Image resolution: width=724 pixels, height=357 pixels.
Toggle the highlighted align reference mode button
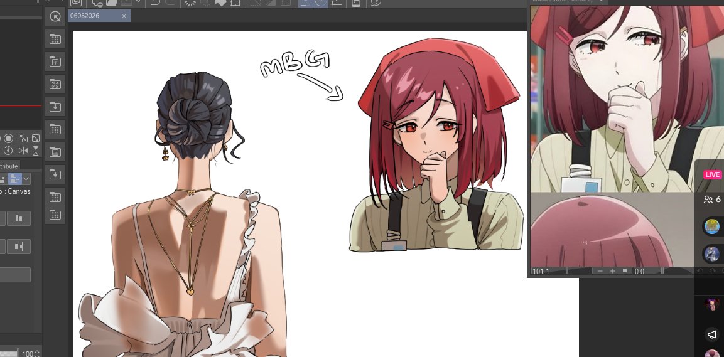click(15, 178)
